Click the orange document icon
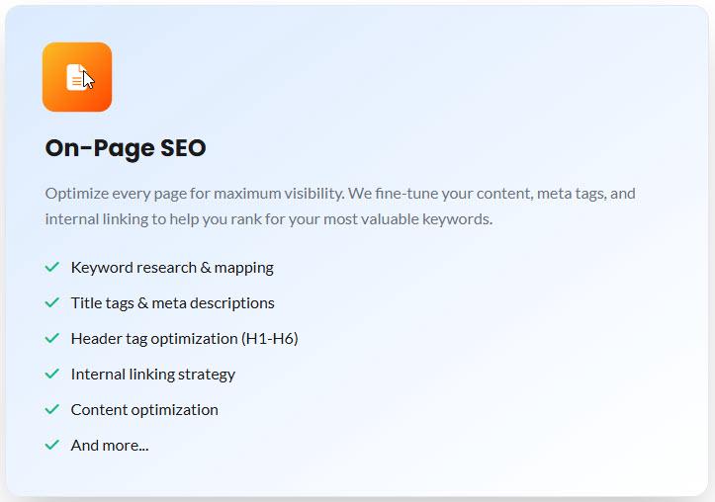715x502 pixels. (76, 77)
